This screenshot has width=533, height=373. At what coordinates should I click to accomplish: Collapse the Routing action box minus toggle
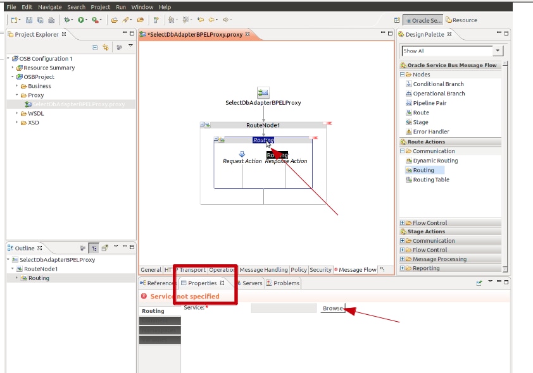click(x=216, y=139)
